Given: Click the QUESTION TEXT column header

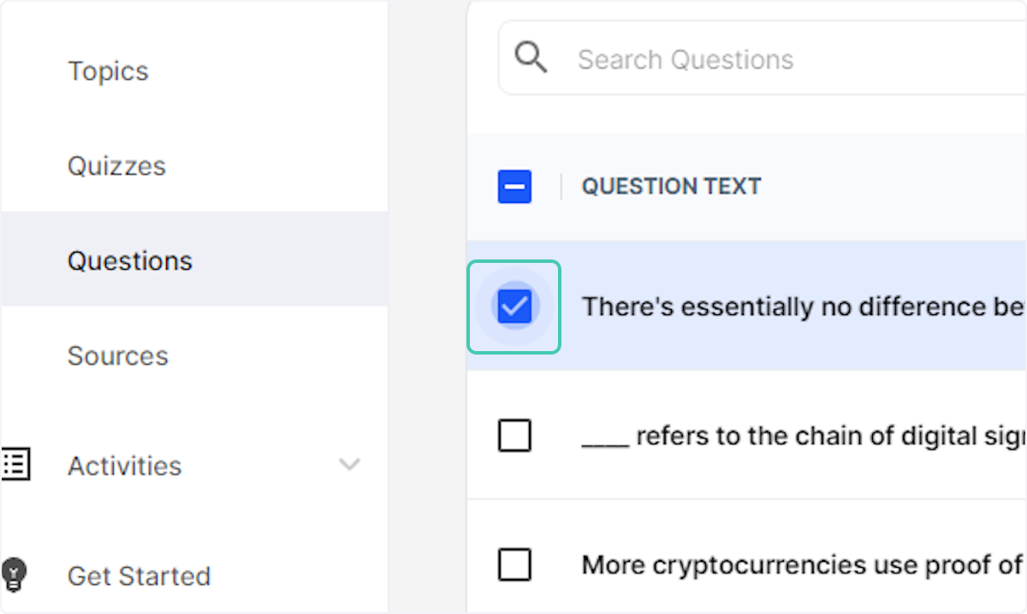Looking at the screenshot, I should [x=671, y=186].
